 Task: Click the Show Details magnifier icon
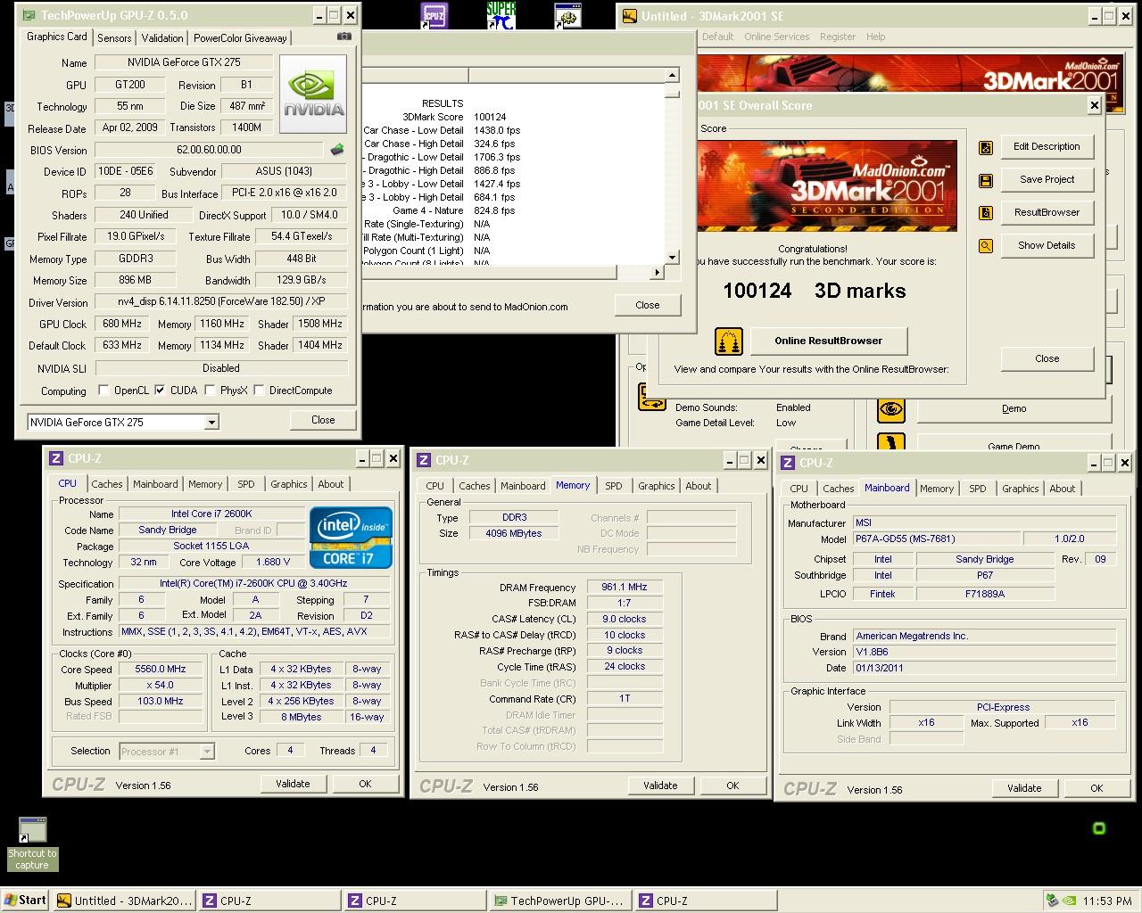pos(986,246)
